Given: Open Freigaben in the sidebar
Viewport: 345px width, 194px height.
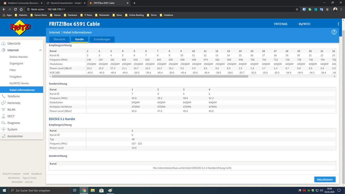Looking at the screenshot, I should pyautogui.click(x=16, y=77).
